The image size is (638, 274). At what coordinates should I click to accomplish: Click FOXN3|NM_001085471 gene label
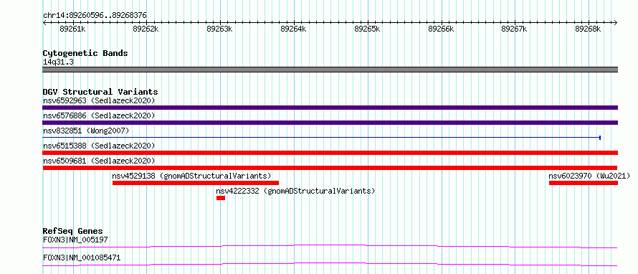pos(82,258)
